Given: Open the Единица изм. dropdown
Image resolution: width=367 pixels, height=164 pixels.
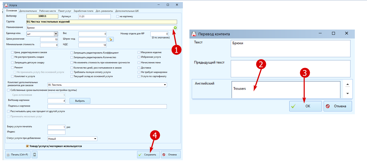Looking at the screenshot, I should tap(56, 34).
